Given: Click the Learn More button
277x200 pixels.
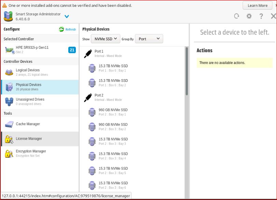Looking at the screenshot, I should pyautogui.click(x=258, y=5).
